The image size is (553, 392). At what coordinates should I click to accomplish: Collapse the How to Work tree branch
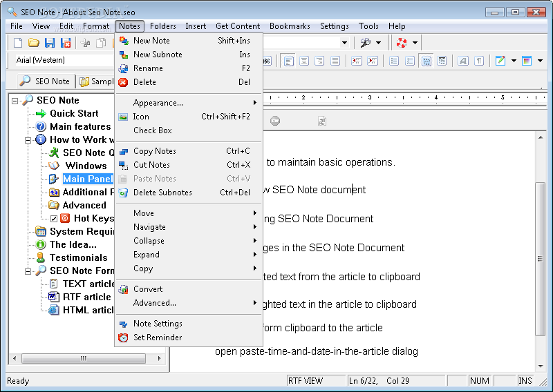pos(28,140)
